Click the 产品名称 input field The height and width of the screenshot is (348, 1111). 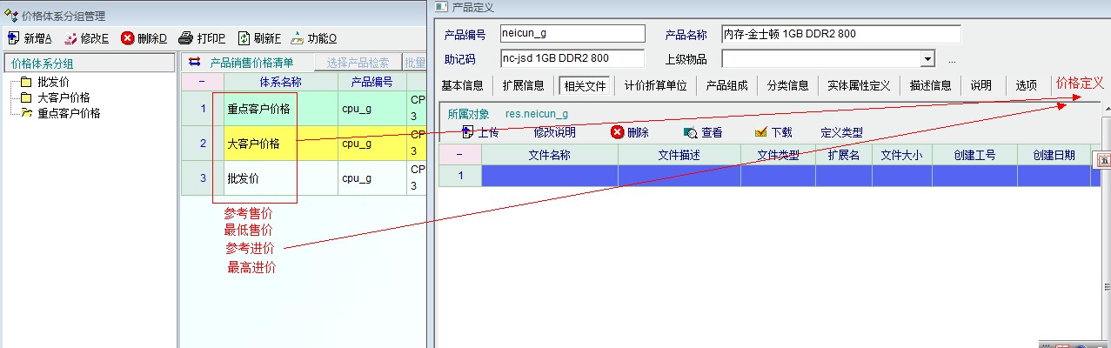(x=840, y=34)
